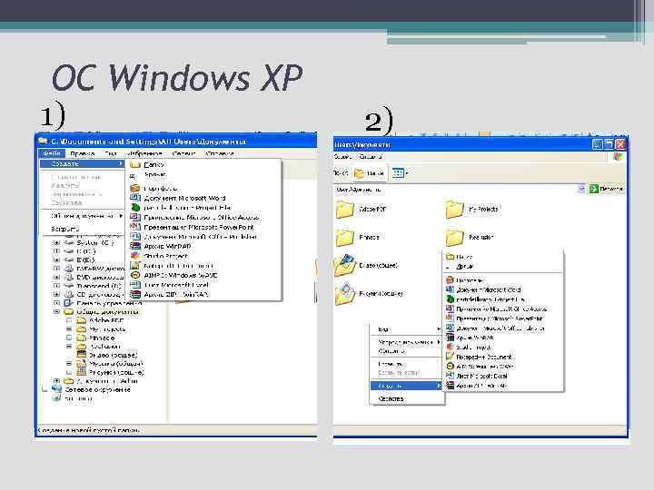Click Переход go button in Общие документы window
654x490 pixels.
click(606, 189)
